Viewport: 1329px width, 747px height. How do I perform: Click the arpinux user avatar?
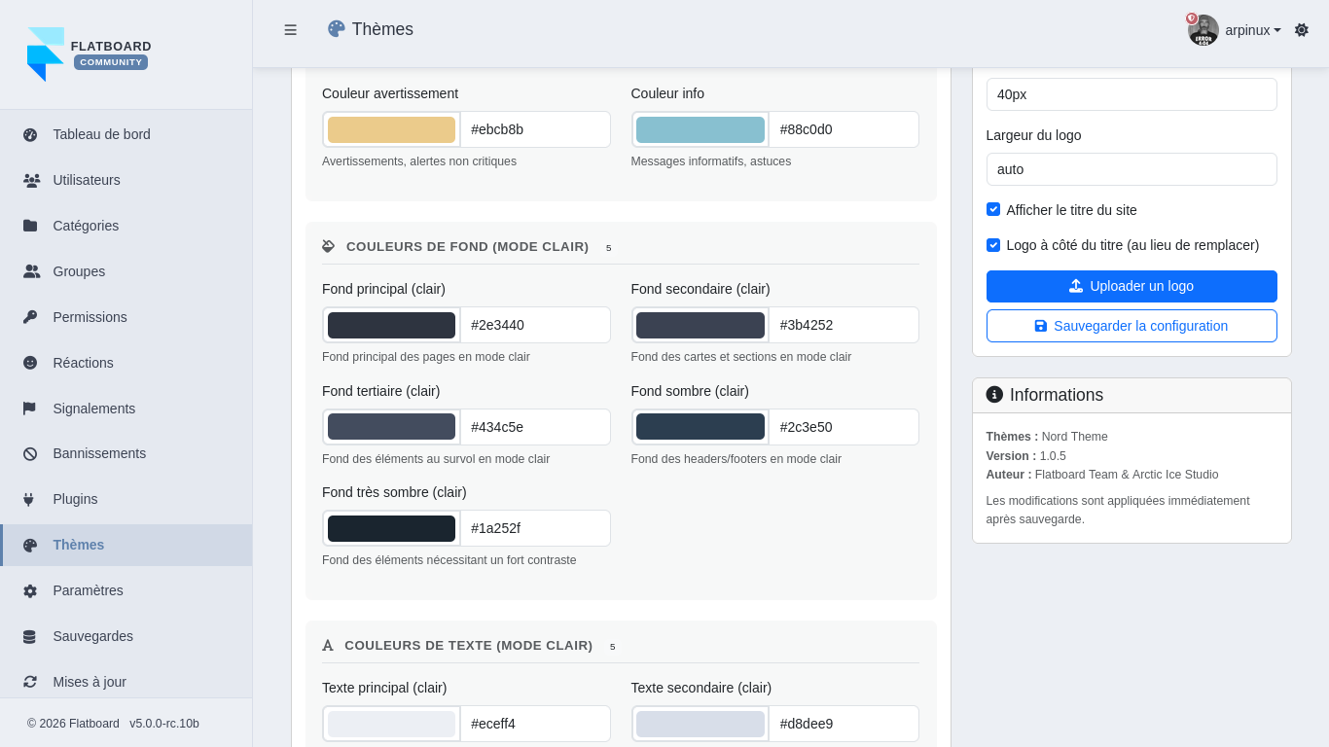click(x=1203, y=30)
